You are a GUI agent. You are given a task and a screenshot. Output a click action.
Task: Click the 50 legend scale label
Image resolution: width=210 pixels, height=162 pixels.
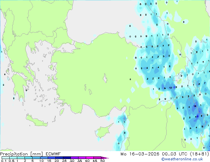102,161
